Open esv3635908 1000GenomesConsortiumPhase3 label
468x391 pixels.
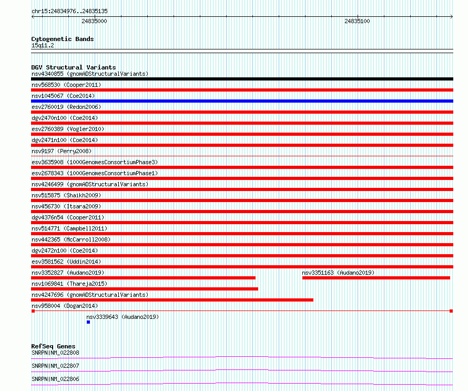click(x=95, y=162)
